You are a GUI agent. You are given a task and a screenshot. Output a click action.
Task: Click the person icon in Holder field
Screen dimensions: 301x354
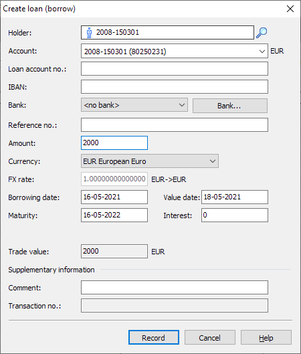tap(89, 33)
